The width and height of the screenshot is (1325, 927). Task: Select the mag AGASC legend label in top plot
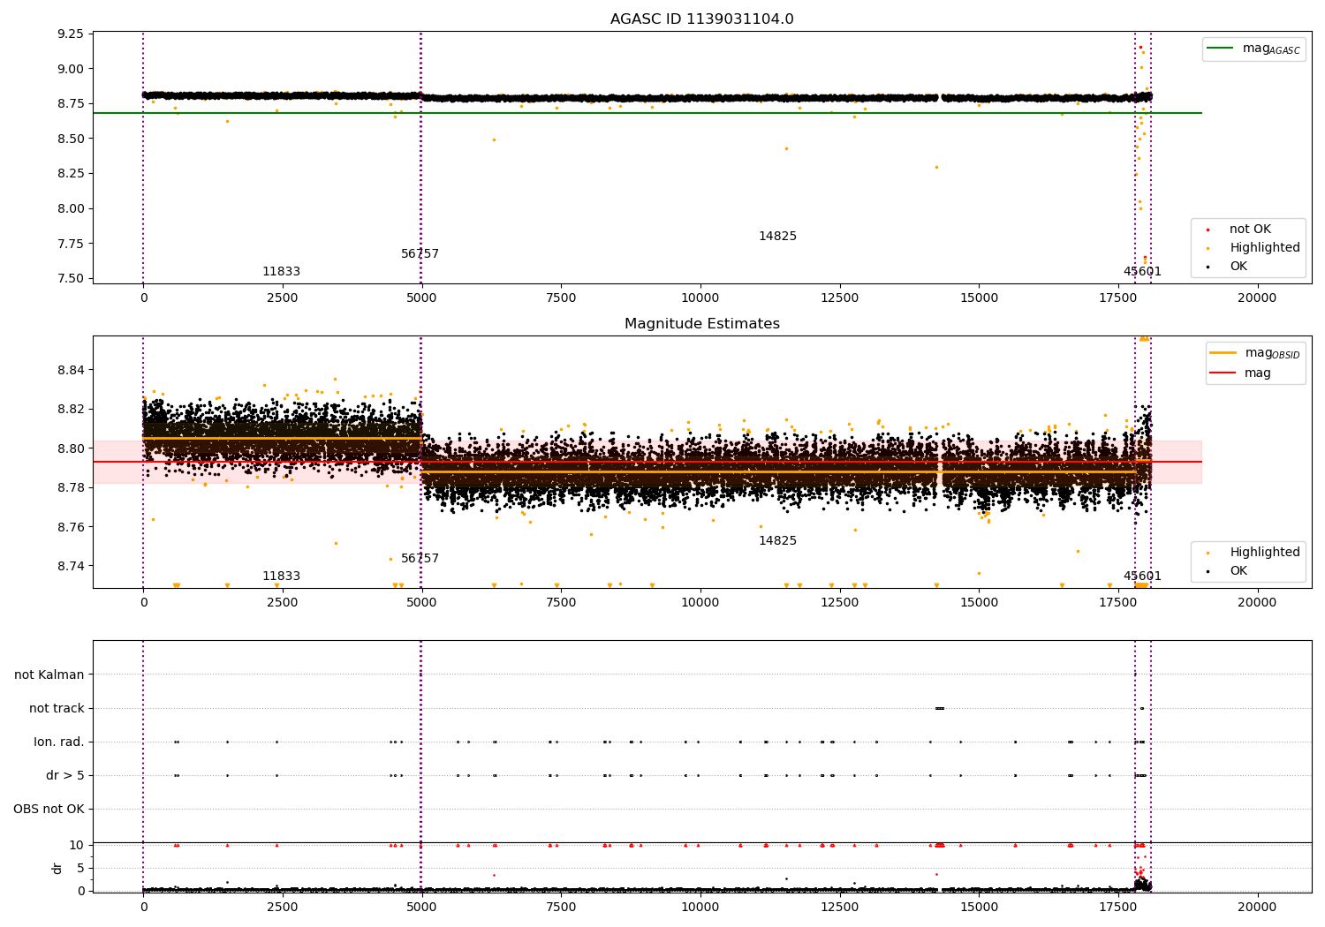pos(1271,49)
